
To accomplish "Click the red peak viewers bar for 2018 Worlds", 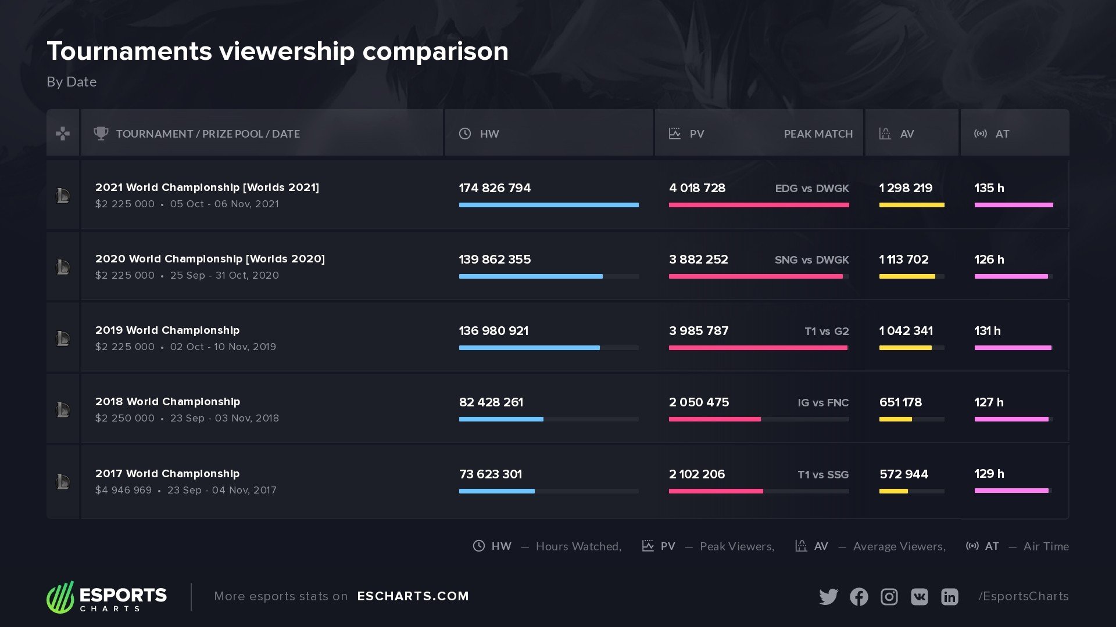I will [714, 419].
